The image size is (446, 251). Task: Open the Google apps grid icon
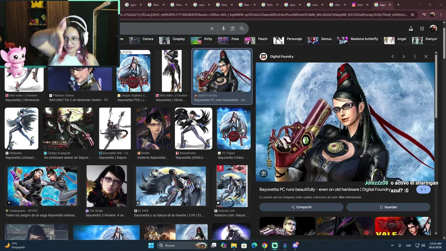(x=422, y=29)
